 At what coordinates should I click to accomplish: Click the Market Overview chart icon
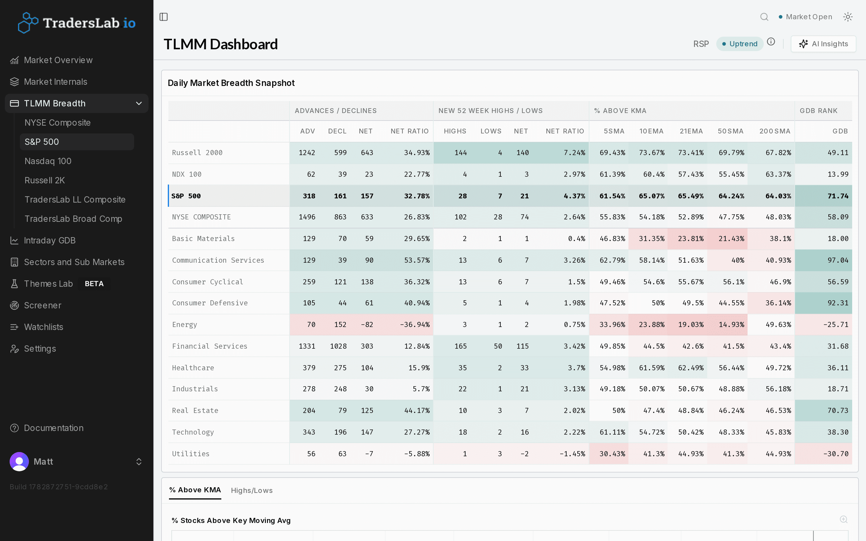click(x=14, y=60)
